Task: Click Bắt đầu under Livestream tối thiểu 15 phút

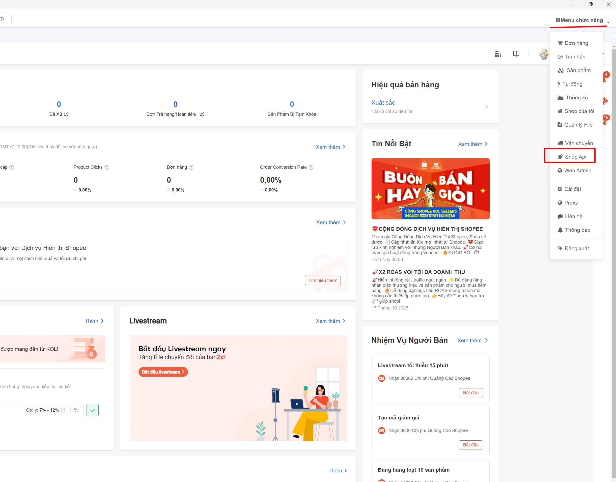Action: [471, 392]
